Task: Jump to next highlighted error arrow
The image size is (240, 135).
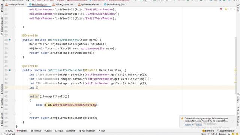Action: click(x=234, y=9)
